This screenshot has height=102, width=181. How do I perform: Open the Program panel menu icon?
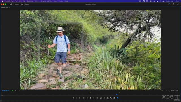10,7
